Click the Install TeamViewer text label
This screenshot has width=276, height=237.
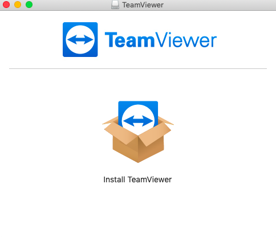click(137, 179)
